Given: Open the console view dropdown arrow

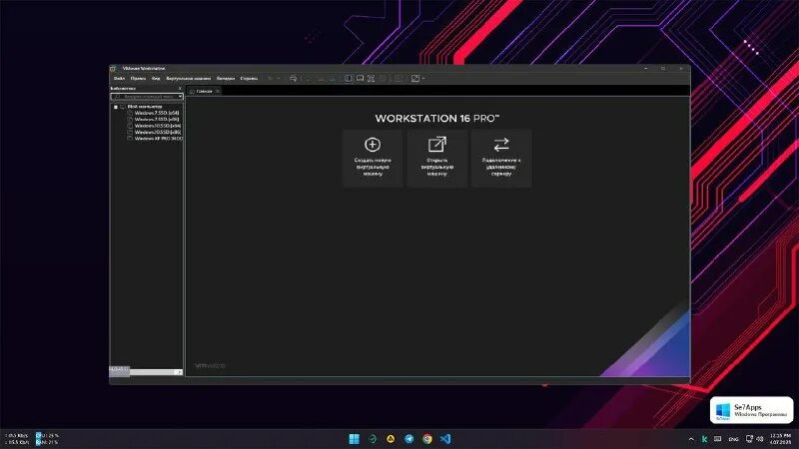Looking at the screenshot, I should [x=423, y=79].
